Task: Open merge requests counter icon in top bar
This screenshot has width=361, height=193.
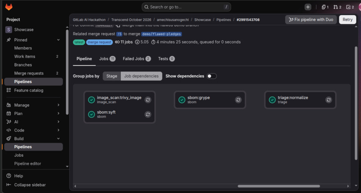Action: [x=337, y=7]
